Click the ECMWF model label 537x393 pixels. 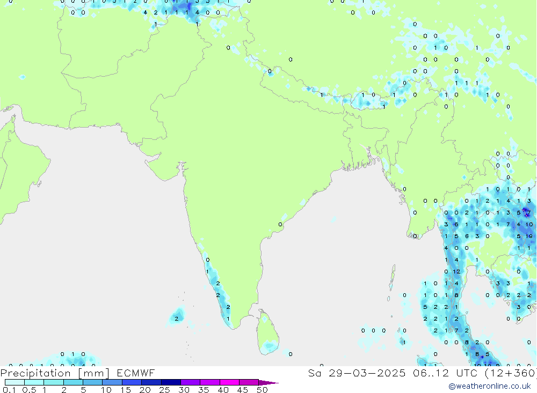tap(136, 373)
